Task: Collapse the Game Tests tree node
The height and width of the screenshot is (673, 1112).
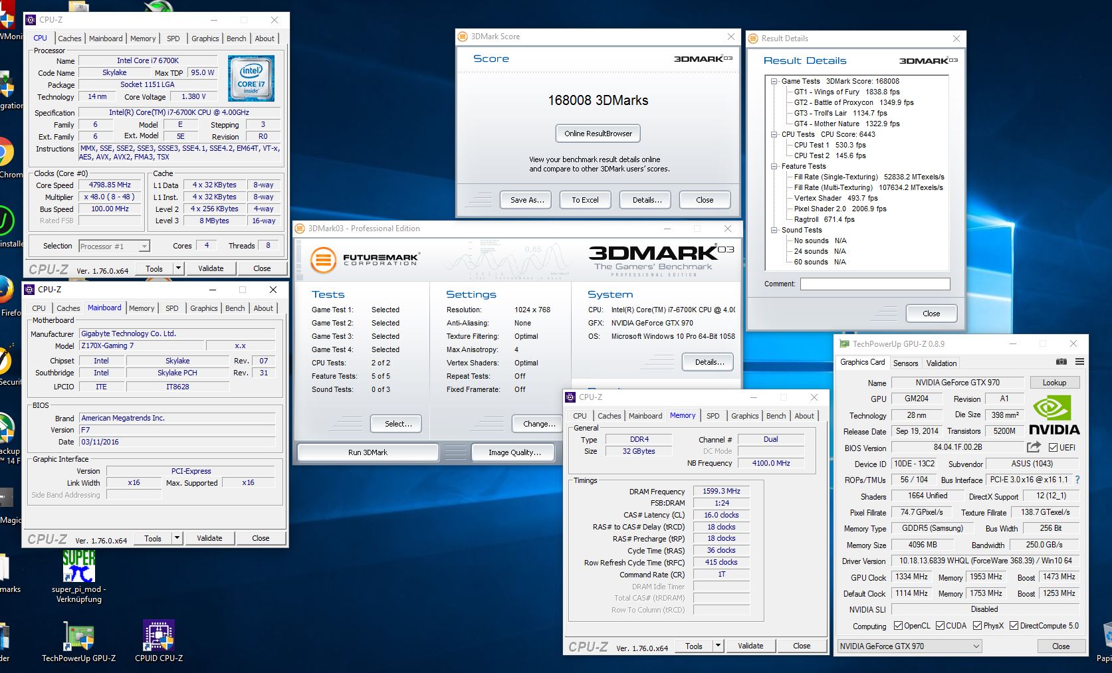Action: 774,81
